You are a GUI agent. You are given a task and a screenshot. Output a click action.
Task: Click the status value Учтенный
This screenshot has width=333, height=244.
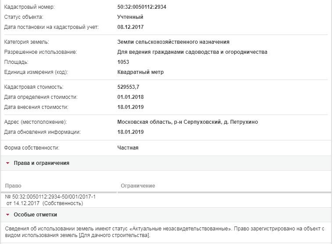tap(130, 17)
